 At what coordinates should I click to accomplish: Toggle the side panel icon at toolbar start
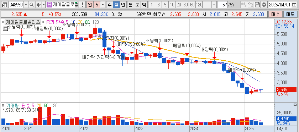pyautogui.click(x=5, y=5)
